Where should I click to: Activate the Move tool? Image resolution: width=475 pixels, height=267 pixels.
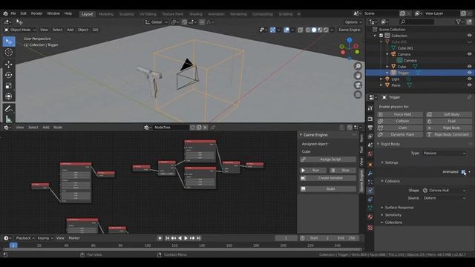8,65
